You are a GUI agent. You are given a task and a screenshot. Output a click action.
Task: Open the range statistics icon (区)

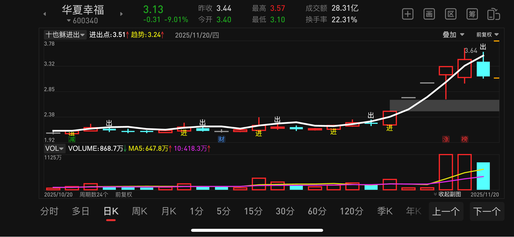tap(451, 14)
